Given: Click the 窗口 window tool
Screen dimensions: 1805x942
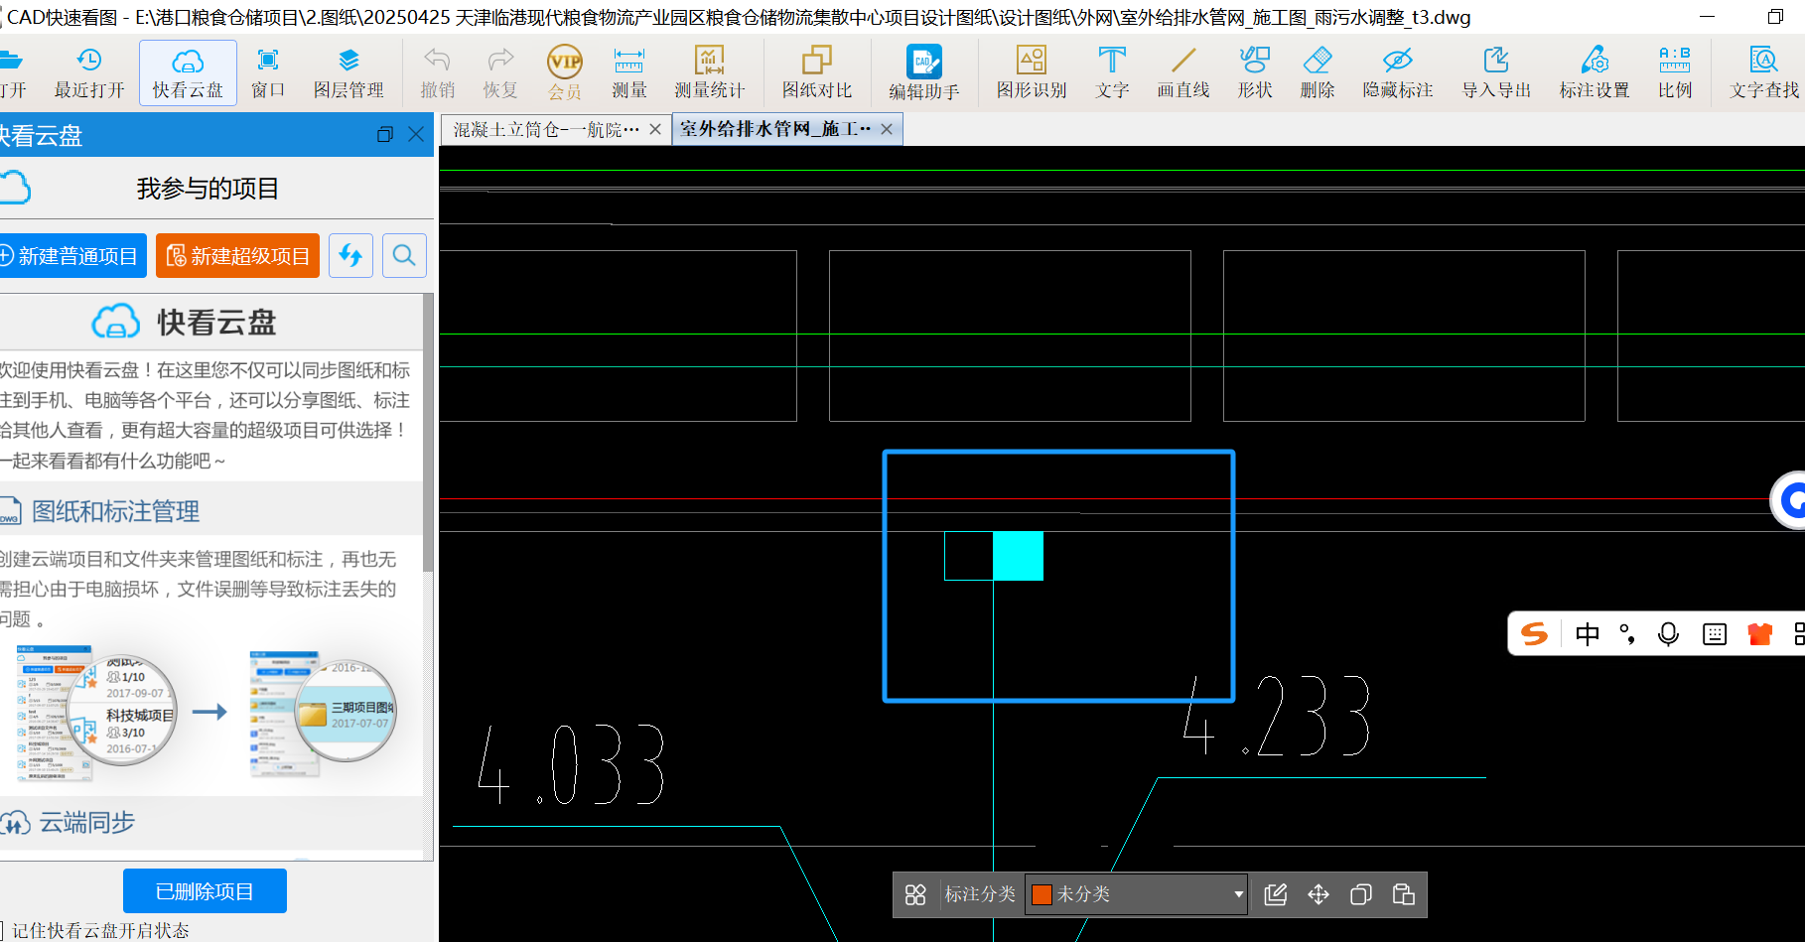Looking at the screenshot, I should [268, 72].
